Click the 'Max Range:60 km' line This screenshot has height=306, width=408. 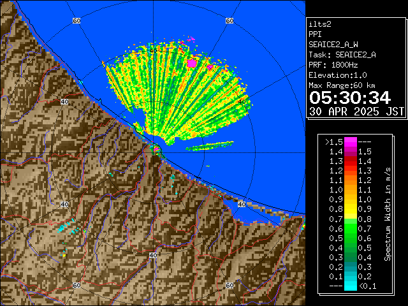[342, 85]
